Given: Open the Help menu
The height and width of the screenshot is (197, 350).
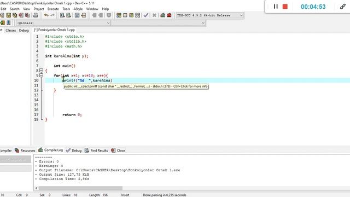Looking at the screenshot, I should click(106, 9).
